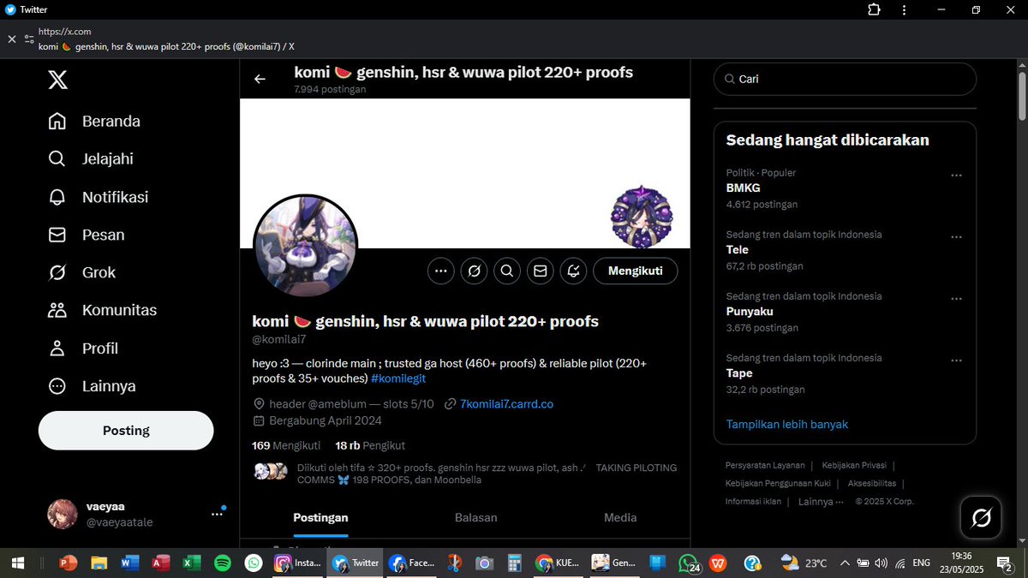1028x578 pixels.
Task: Open PowerPoint from taskbar
Action: tap(68, 563)
